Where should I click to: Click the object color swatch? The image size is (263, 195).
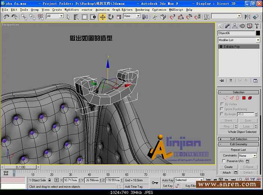tap(258, 33)
